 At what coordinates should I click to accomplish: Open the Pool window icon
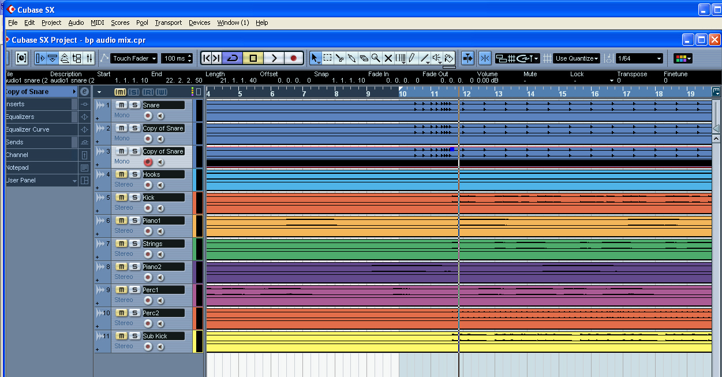pyautogui.click(x=77, y=58)
